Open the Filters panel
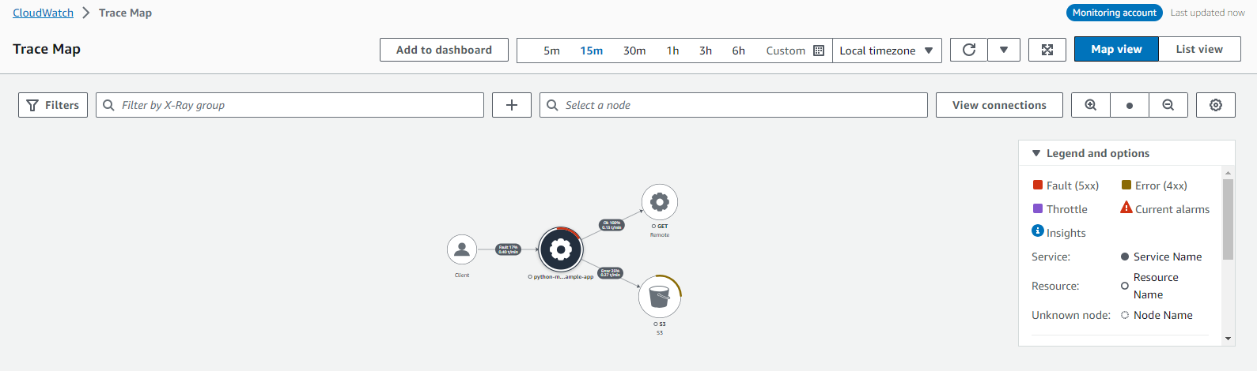Viewport: 1257px width, 371px height. (53, 105)
